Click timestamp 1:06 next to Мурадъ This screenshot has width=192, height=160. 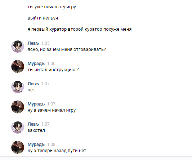tap(51, 64)
